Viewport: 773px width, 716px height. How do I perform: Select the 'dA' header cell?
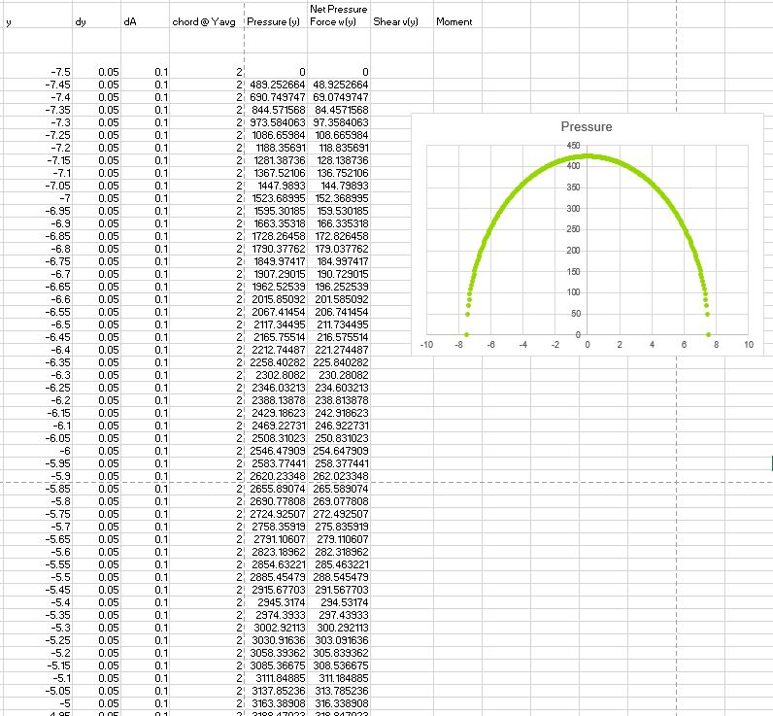click(x=145, y=15)
